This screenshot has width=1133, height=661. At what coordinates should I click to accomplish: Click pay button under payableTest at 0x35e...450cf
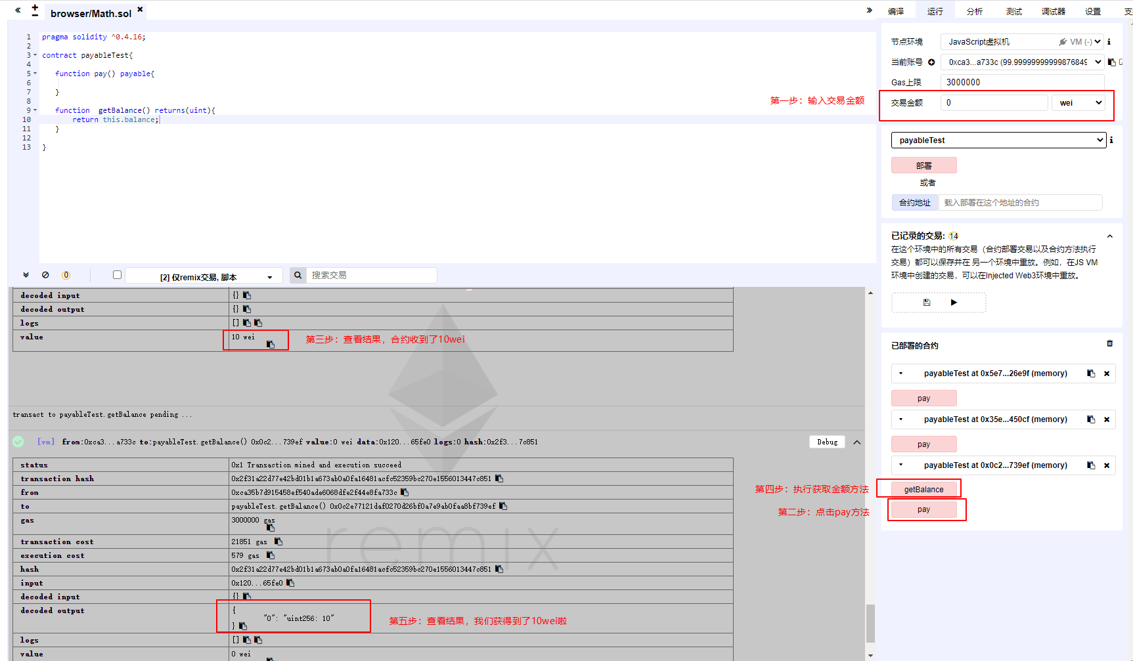click(924, 444)
